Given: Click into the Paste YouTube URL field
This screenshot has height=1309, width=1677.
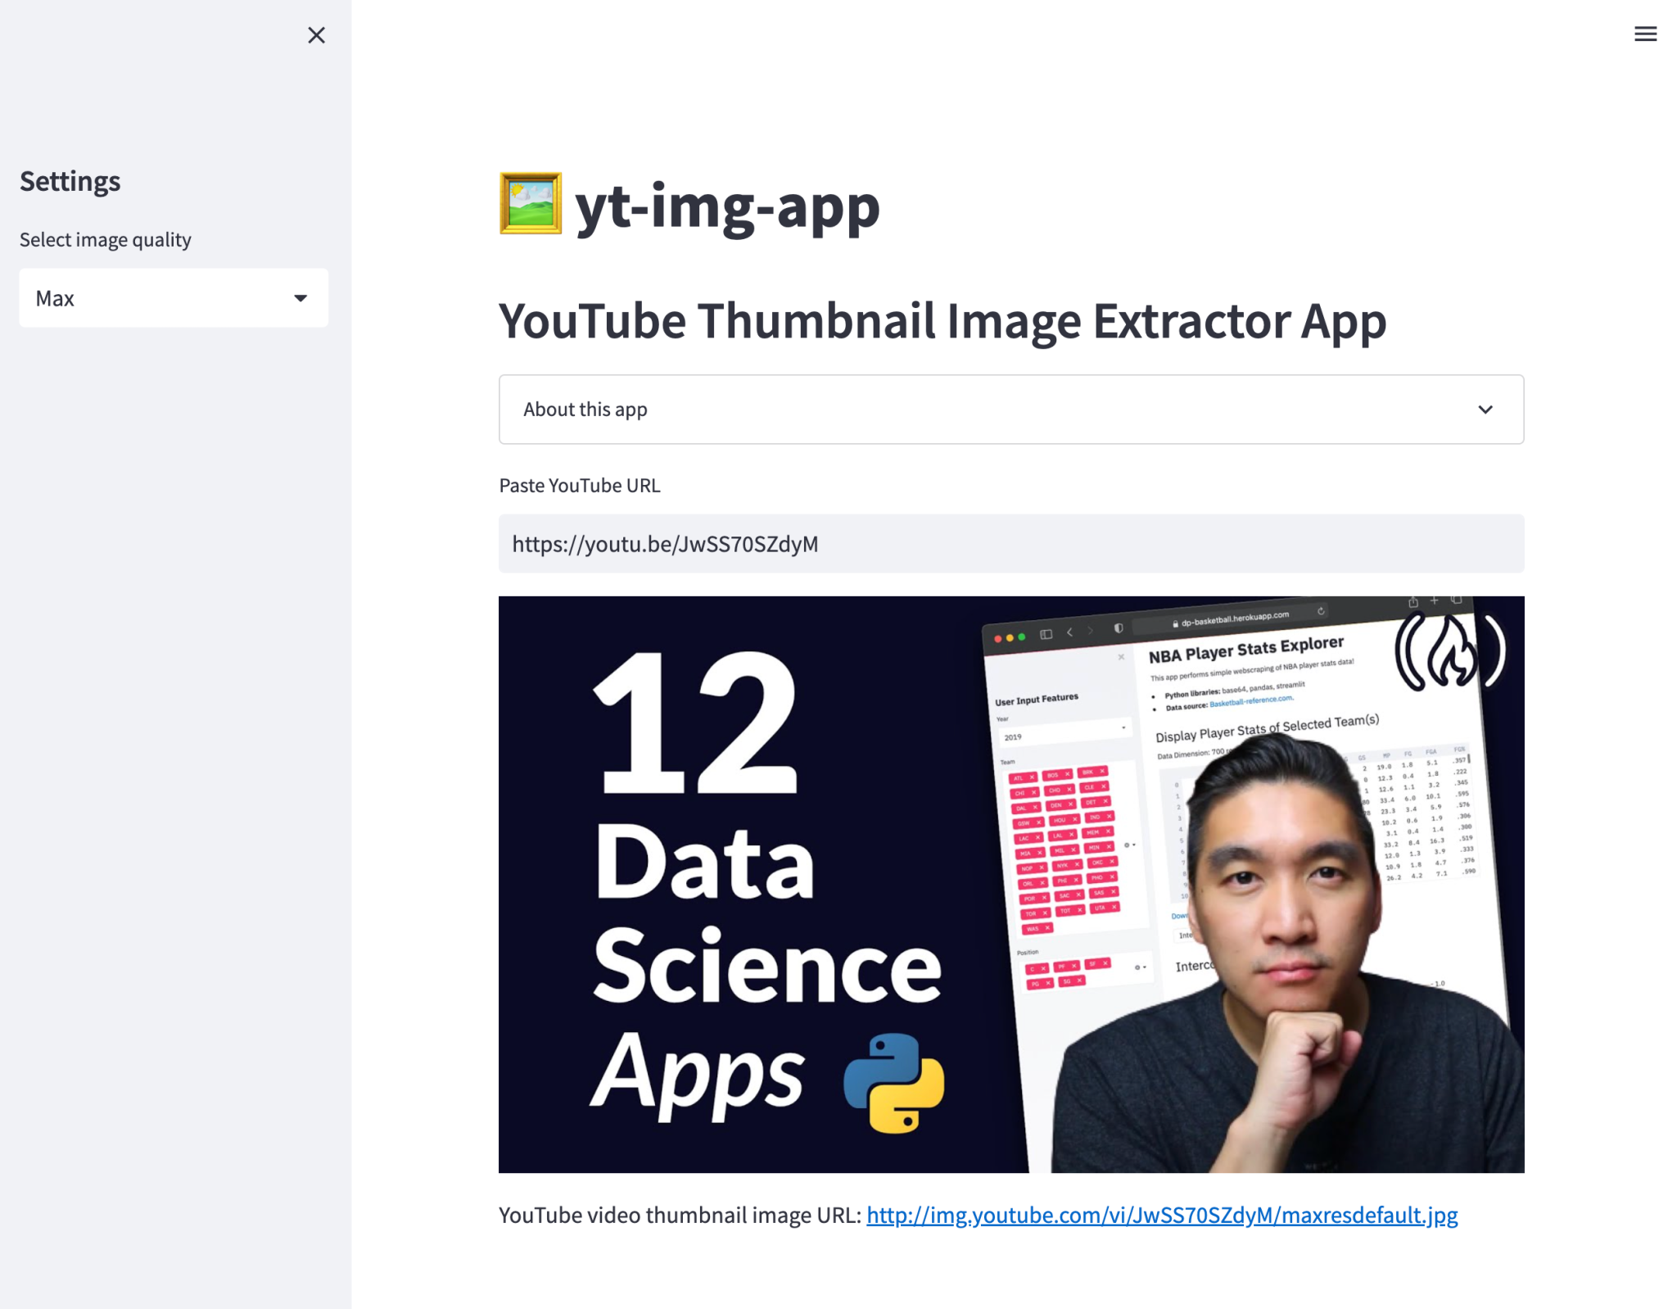Looking at the screenshot, I should [x=1010, y=544].
